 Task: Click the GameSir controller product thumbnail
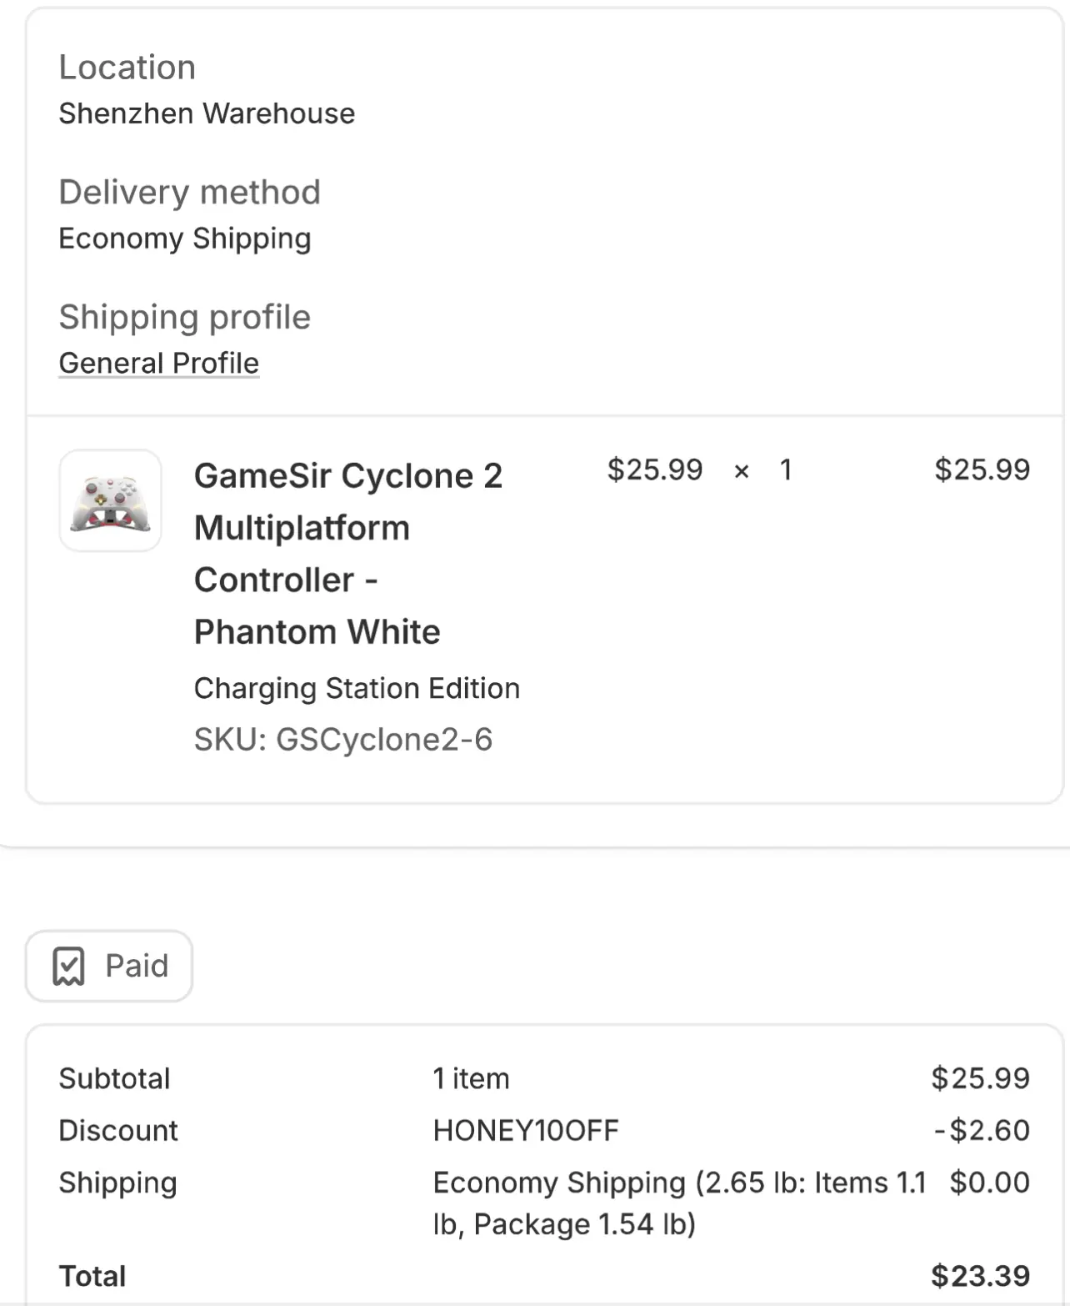pyautogui.click(x=110, y=500)
